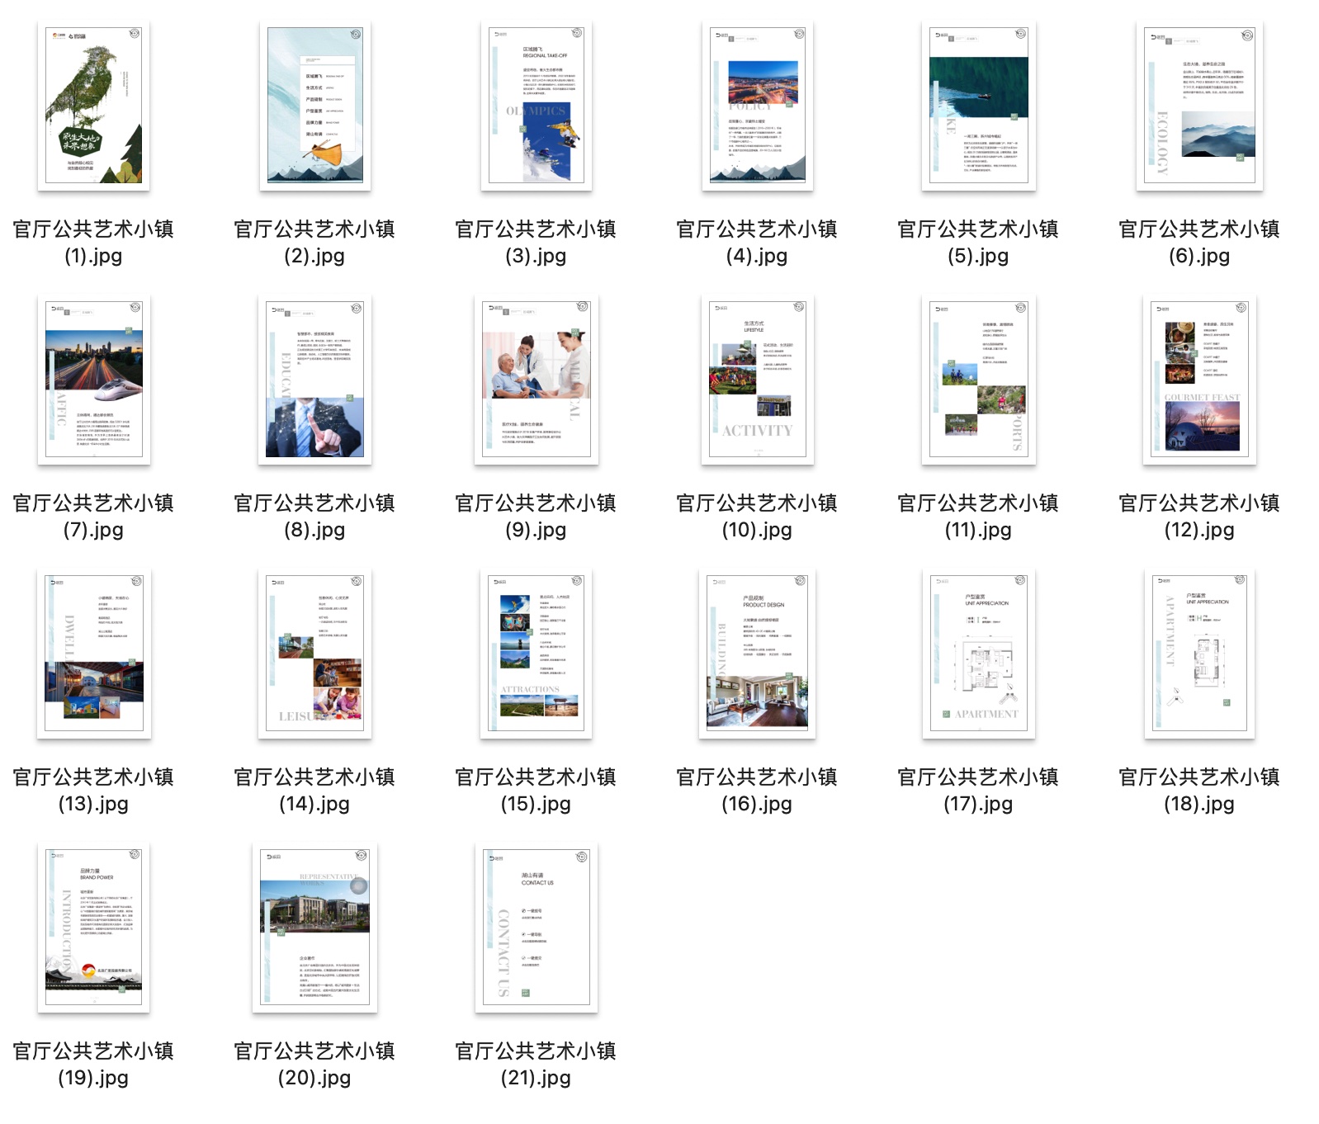Screen dimensions: 1319x1124
Task: Click the Attractions page thumbnail (15).jpg
Action: pos(536,654)
